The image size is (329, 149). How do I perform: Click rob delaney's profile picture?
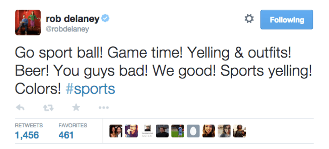28,22
